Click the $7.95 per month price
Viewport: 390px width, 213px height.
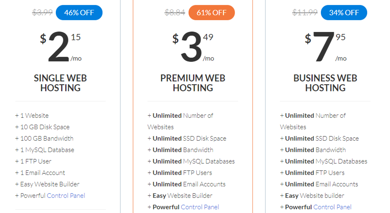tap(325, 47)
